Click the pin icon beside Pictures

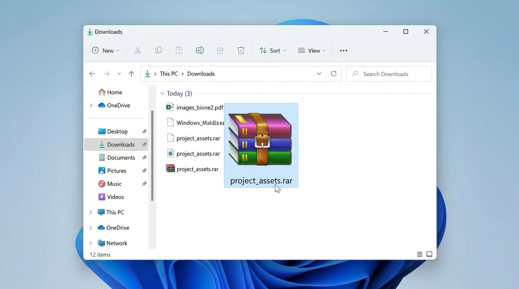click(x=144, y=171)
